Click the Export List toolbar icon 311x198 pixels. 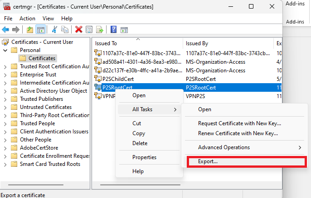pyautogui.click(x=100, y=29)
